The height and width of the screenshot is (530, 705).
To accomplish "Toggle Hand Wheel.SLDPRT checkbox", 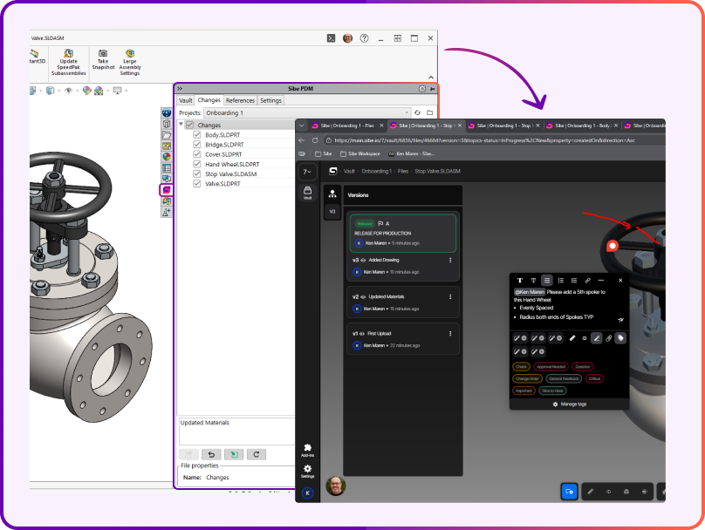I will tap(197, 164).
